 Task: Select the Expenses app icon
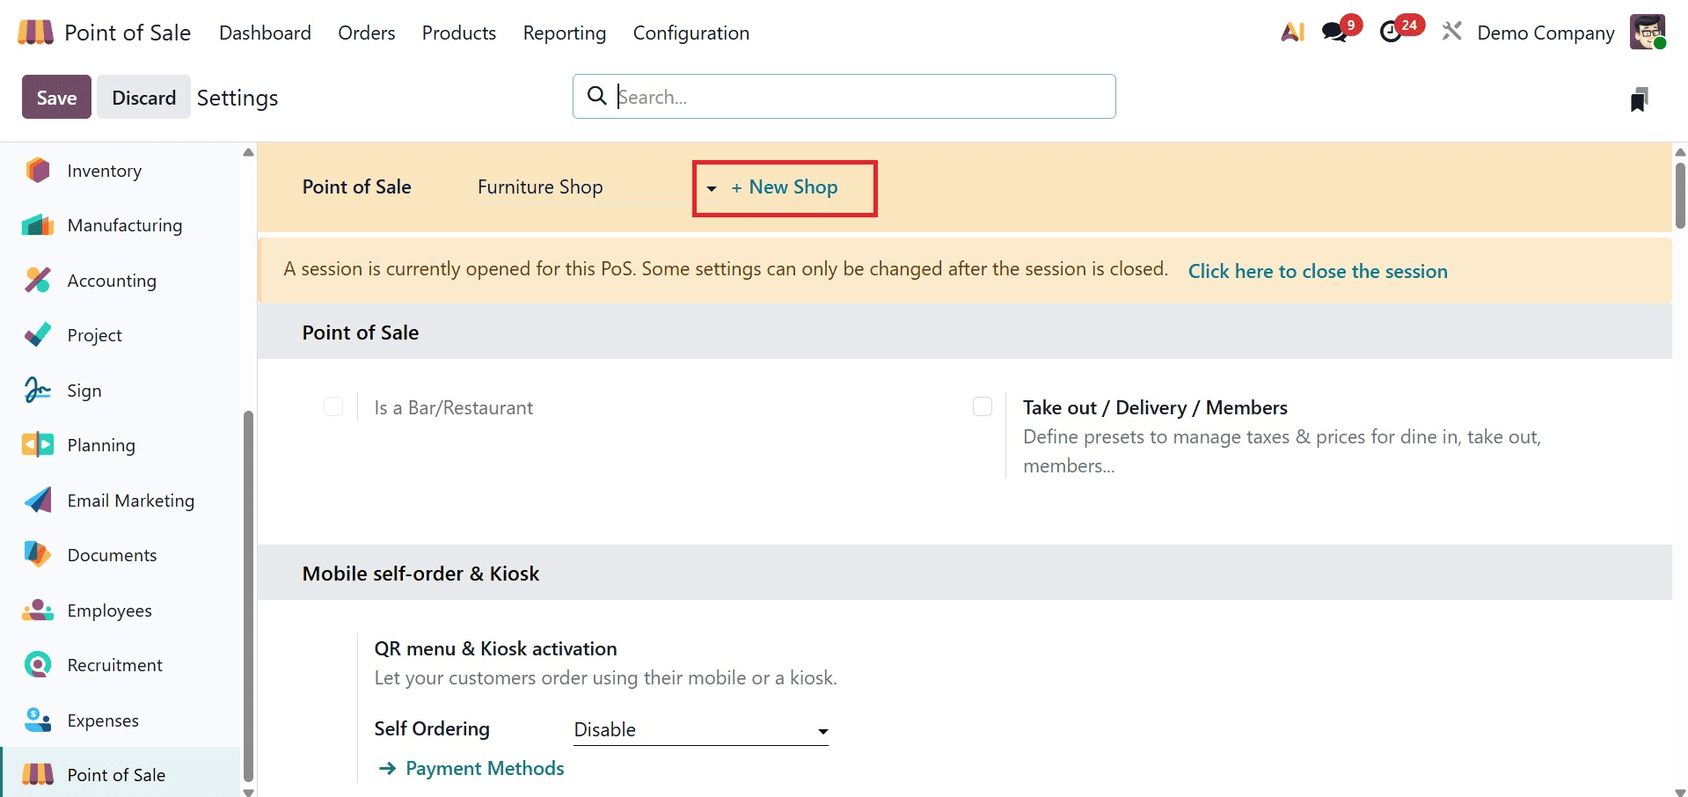pyautogui.click(x=37, y=720)
